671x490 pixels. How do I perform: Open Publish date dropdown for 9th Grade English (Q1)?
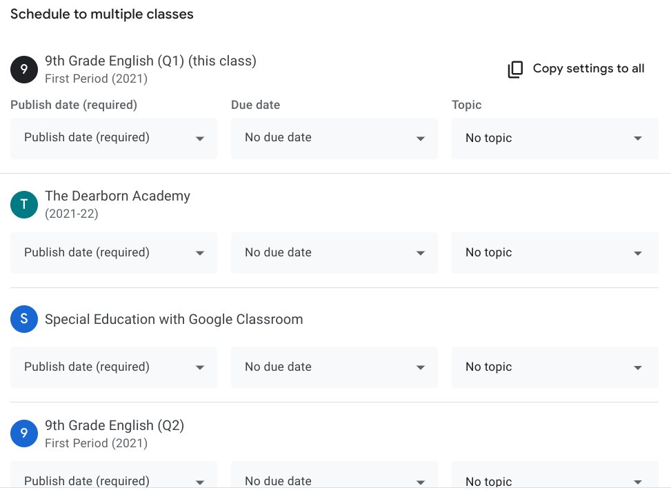coord(114,138)
